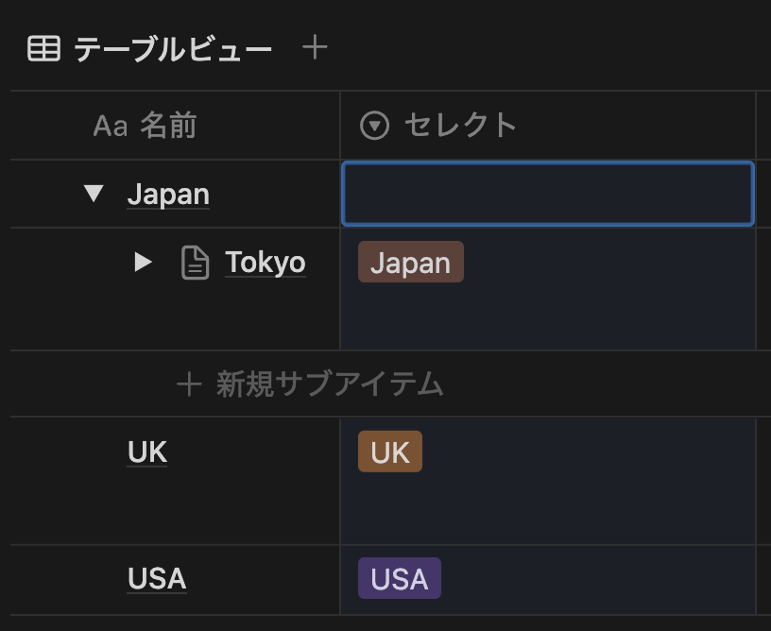Open the Japan page link
This screenshot has width=771, height=631.
[168, 195]
